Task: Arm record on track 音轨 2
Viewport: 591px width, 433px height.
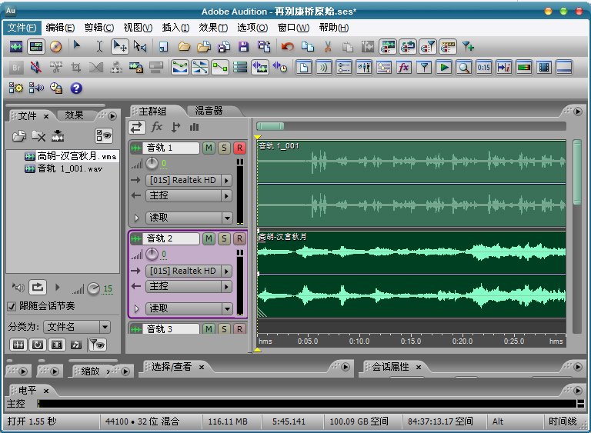Action: point(240,238)
